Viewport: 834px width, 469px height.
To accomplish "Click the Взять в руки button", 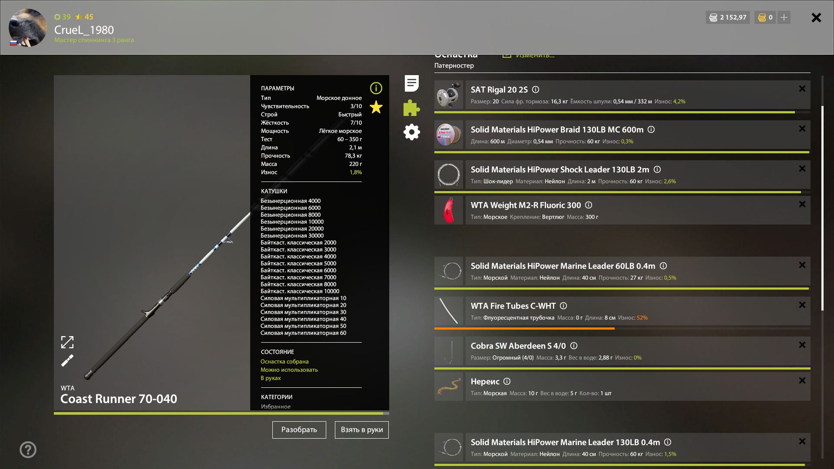I will coord(361,430).
